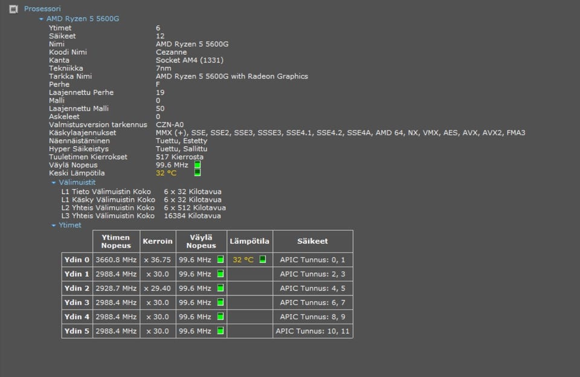This screenshot has height=377, width=580.
Task: Click green graph icon beside Väylä Nopeus 99.6 MHz
Action: tap(198, 165)
